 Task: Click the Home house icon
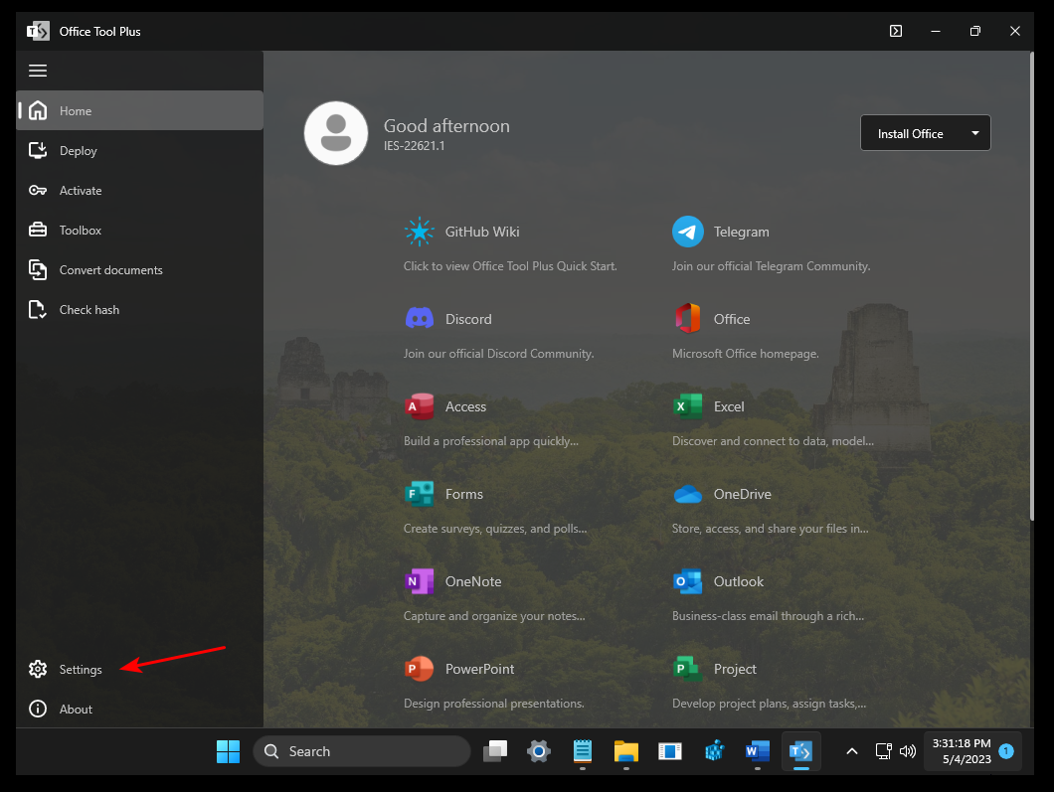pyautogui.click(x=38, y=110)
